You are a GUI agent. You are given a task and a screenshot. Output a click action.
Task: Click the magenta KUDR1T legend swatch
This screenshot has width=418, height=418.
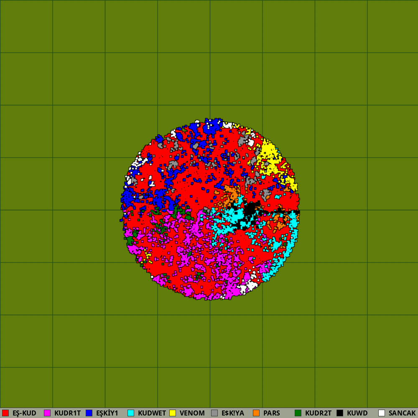click(x=47, y=413)
